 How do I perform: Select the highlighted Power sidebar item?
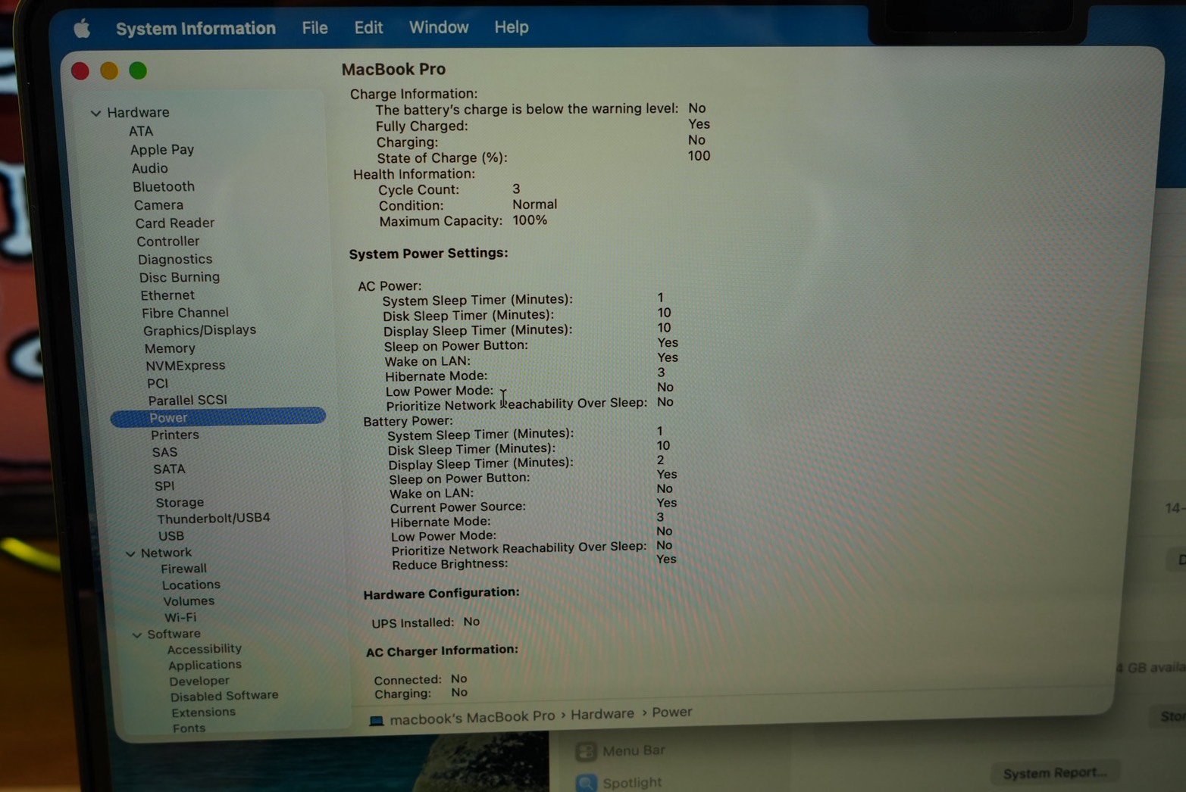pyautogui.click(x=218, y=417)
